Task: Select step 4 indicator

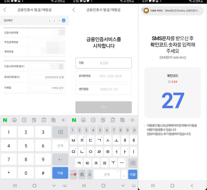Action: coord(64,20)
